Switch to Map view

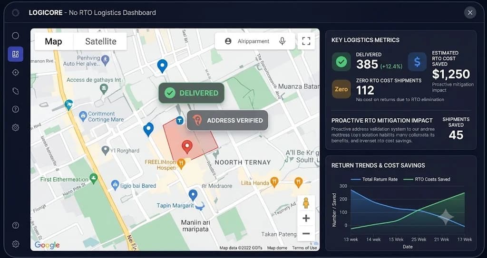(x=53, y=41)
